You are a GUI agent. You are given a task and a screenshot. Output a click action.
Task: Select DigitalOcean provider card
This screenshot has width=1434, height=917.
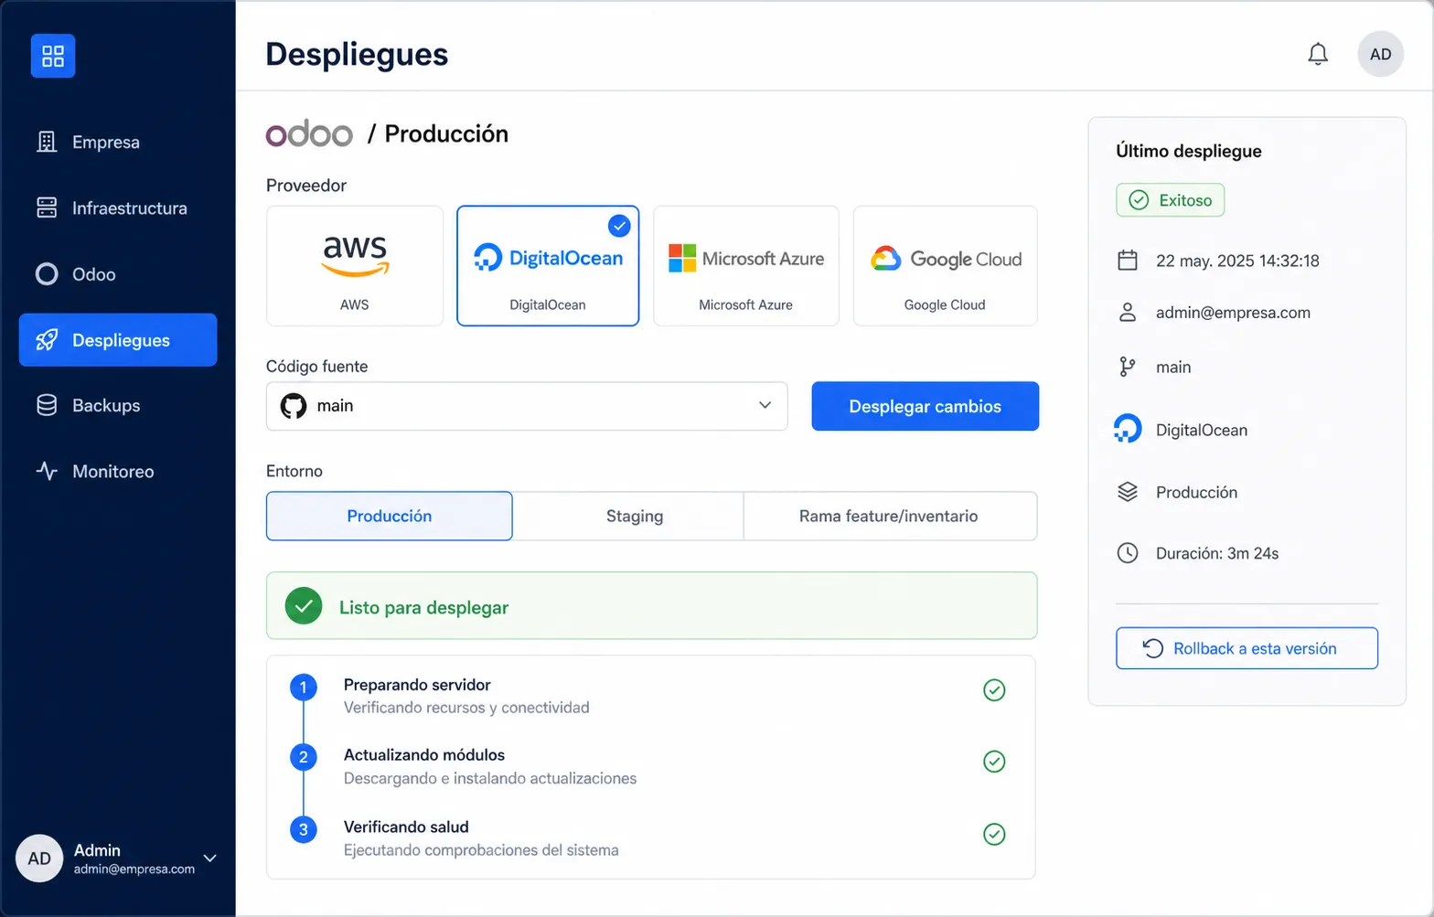pyautogui.click(x=548, y=266)
